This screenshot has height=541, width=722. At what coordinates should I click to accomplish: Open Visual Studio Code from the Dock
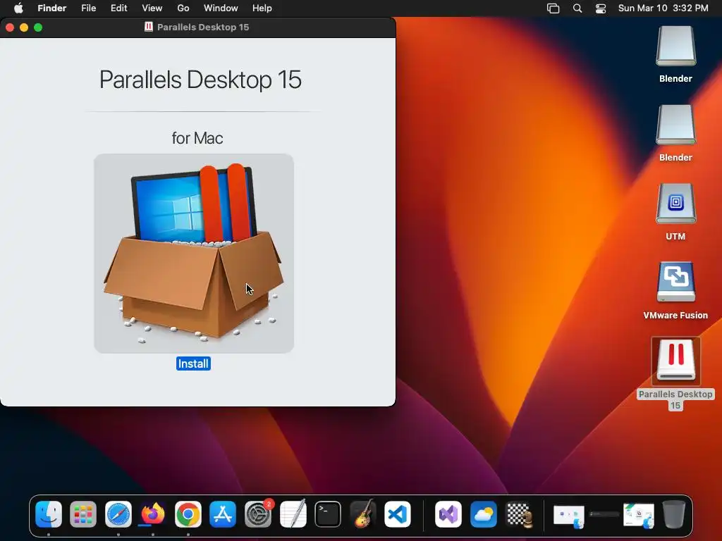(x=398, y=514)
